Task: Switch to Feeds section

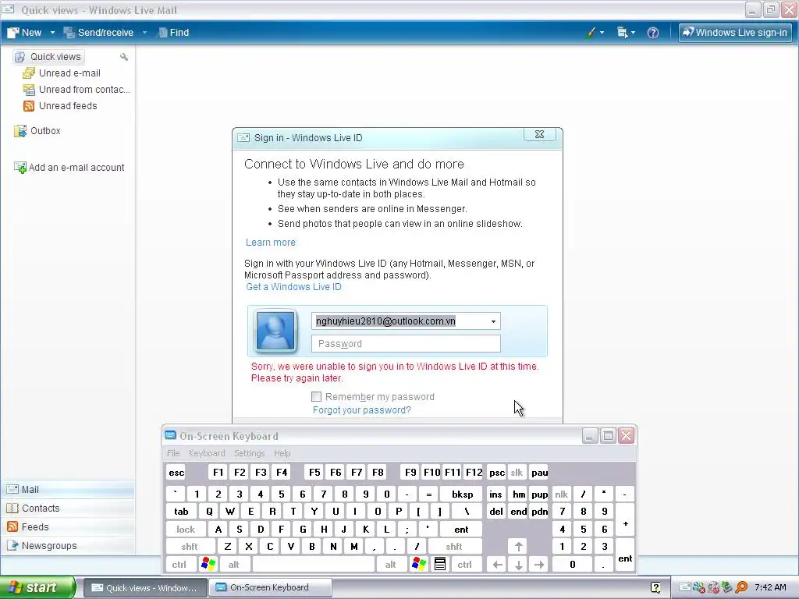Action: tap(68, 526)
